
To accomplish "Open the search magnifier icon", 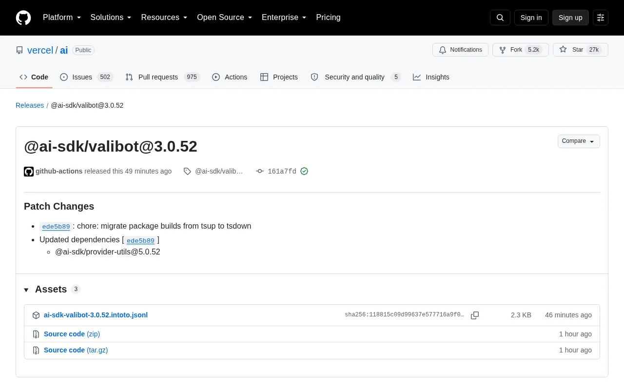I will (500, 18).
